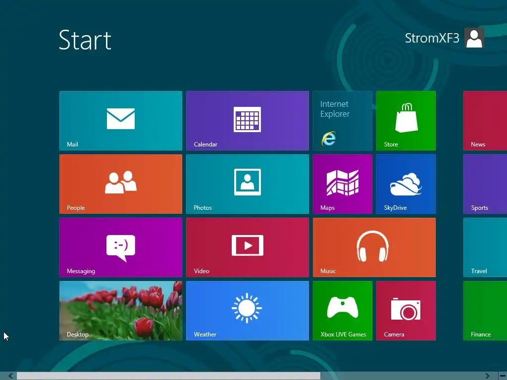Open the Travel tile

tap(485, 247)
